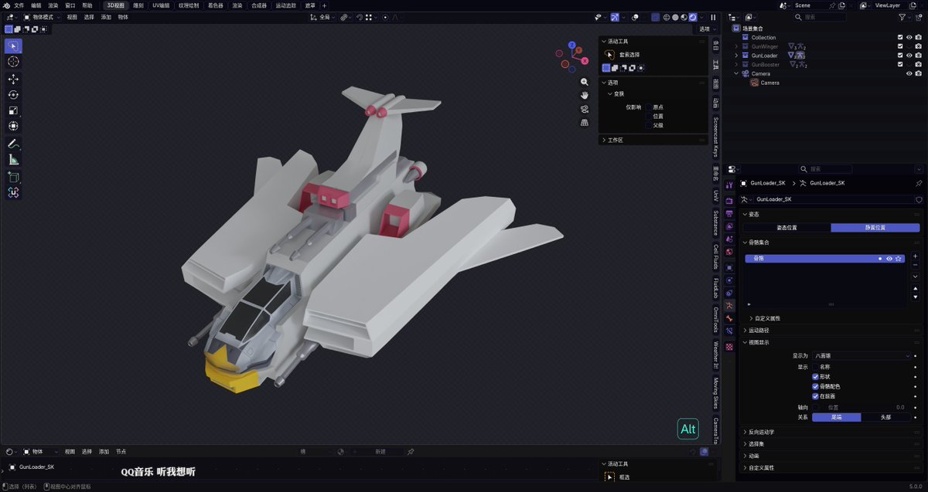Open the Camera view icon in the viewport

(x=585, y=109)
